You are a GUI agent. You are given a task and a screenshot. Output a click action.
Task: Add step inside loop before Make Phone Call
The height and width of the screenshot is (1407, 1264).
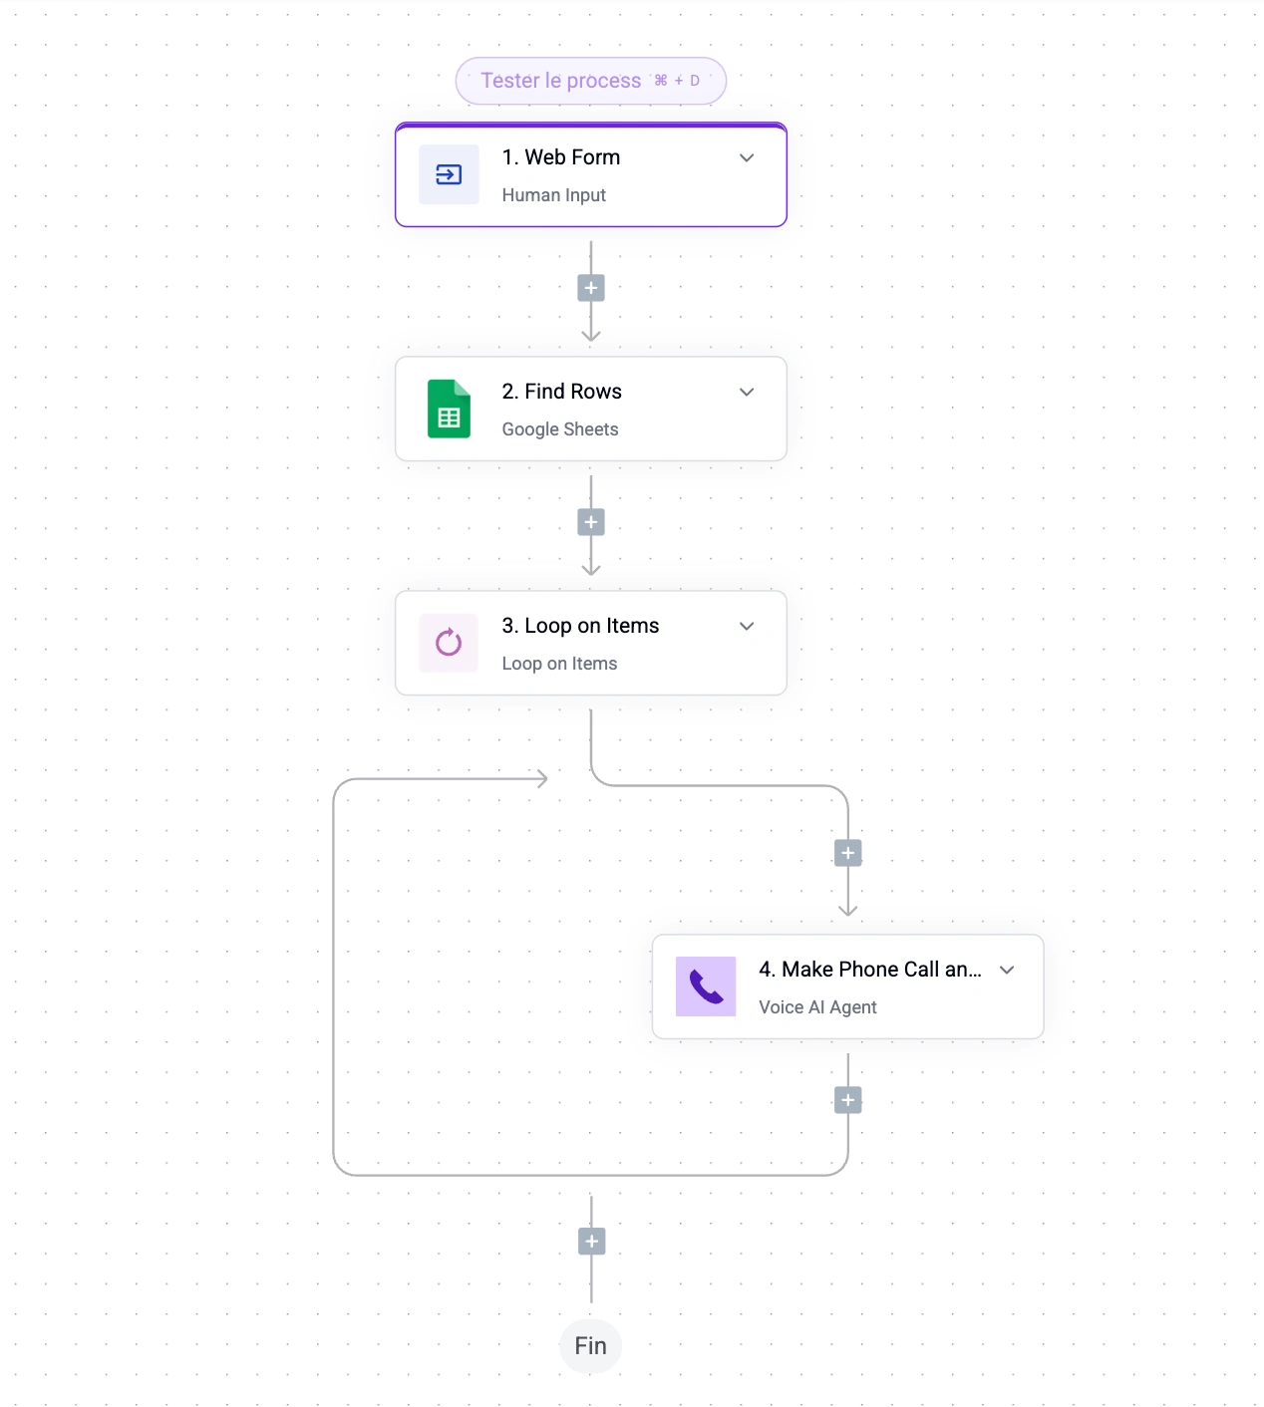pyautogui.click(x=848, y=853)
